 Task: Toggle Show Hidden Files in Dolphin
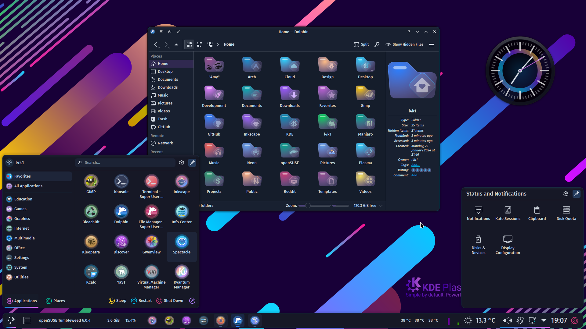(x=404, y=44)
